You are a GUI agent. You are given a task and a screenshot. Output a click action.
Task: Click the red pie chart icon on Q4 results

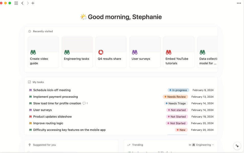click(x=101, y=52)
